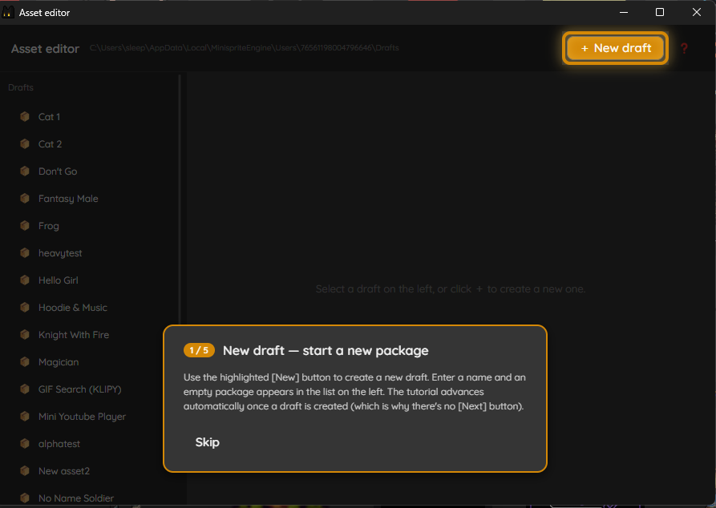
Task: Click the Drafts folder path text
Action: click(245, 48)
